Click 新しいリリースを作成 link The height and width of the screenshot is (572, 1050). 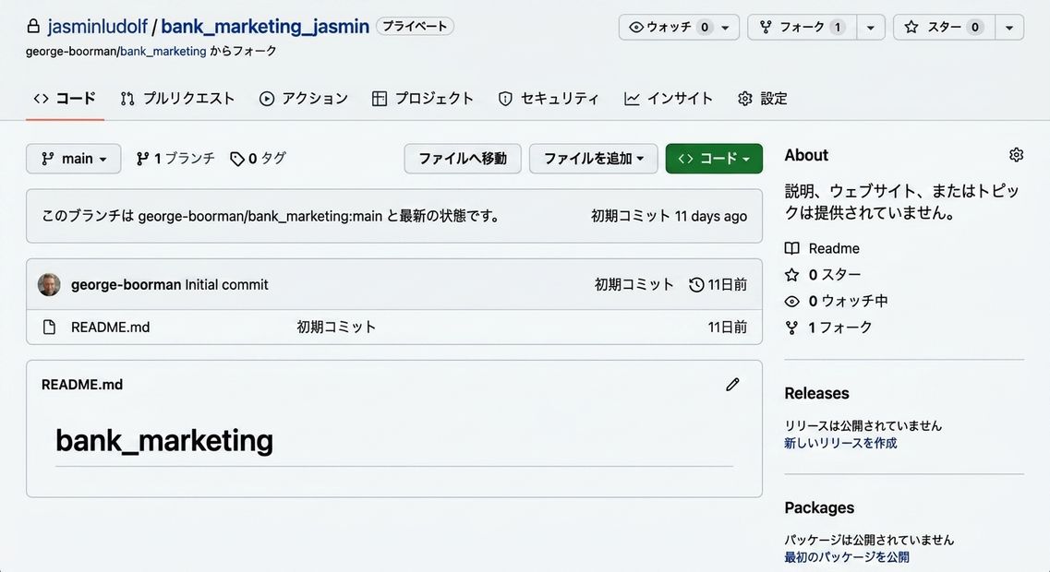[x=840, y=443]
